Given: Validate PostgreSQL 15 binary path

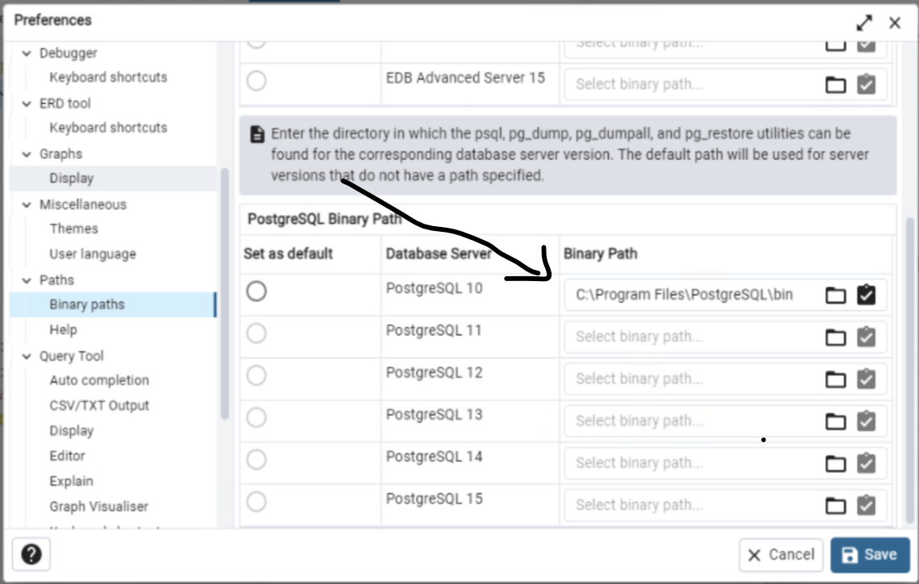Looking at the screenshot, I should [867, 505].
